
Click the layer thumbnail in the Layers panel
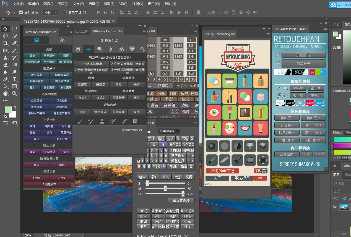coord(344,207)
